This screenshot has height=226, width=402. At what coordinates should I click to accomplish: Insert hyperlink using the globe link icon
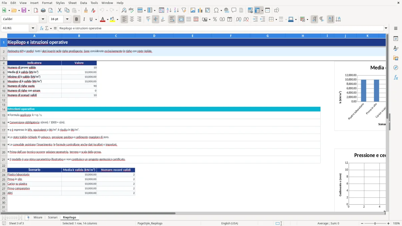point(226,10)
